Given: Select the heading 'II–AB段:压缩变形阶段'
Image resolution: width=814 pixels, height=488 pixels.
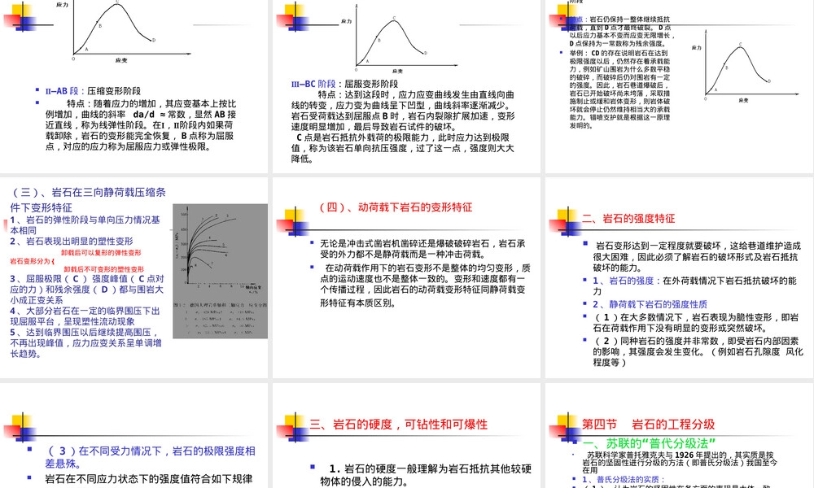Looking at the screenshot, I should (x=93, y=91).
